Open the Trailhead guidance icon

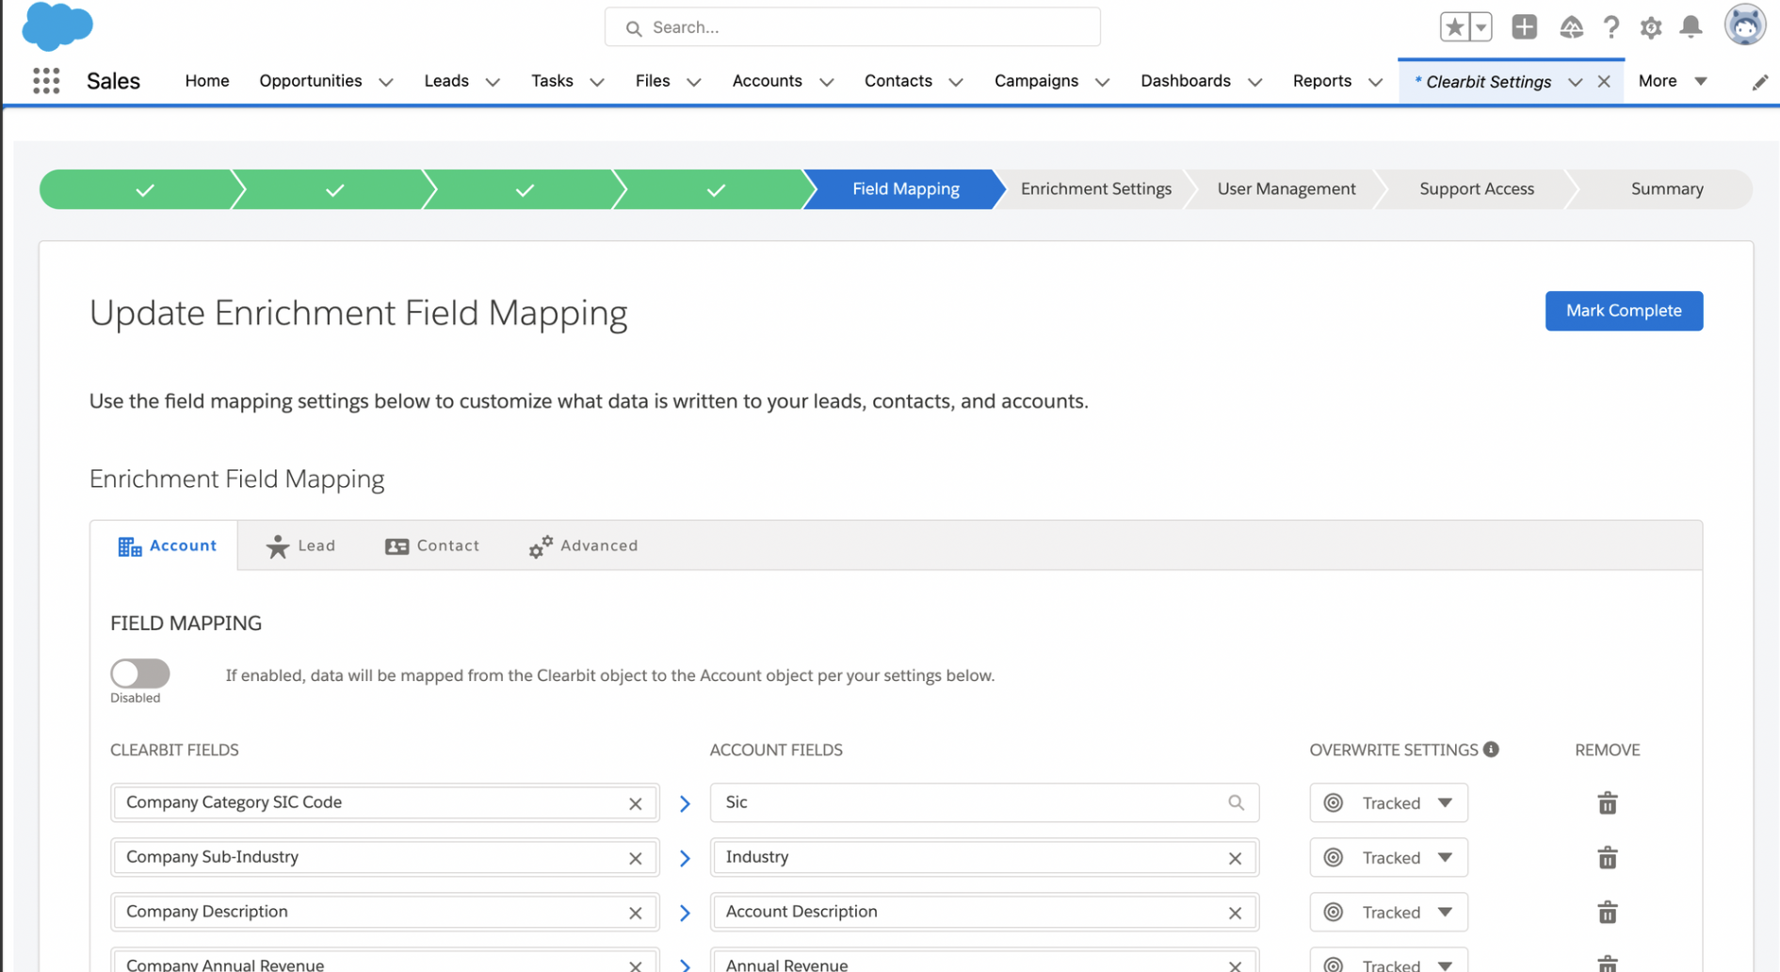1571,27
